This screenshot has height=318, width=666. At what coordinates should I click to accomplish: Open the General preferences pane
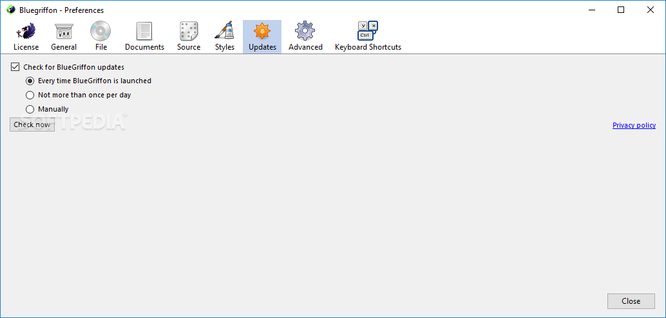[64, 37]
